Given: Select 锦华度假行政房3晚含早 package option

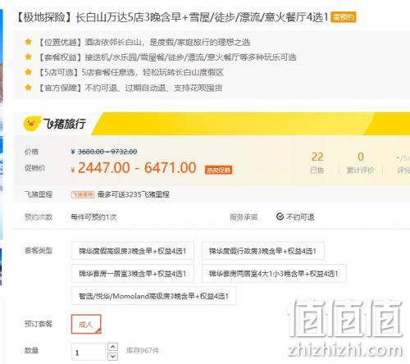Looking at the screenshot, I should [x=263, y=251].
